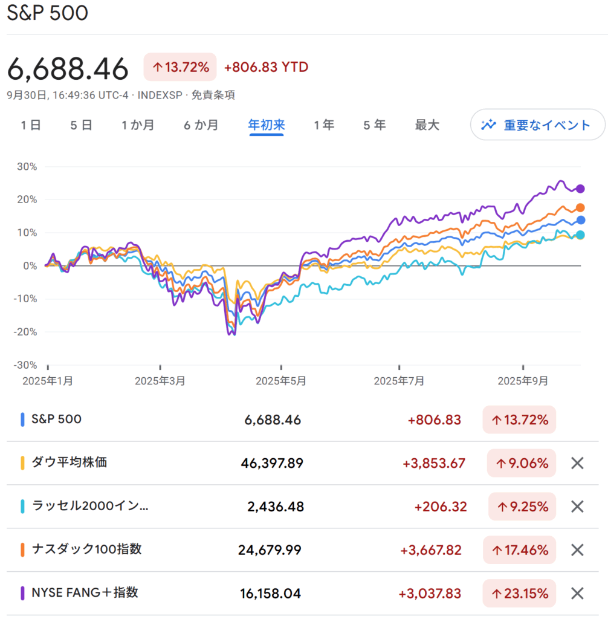Select the 1日 time range tab
608x619 pixels.
coord(31,125)
